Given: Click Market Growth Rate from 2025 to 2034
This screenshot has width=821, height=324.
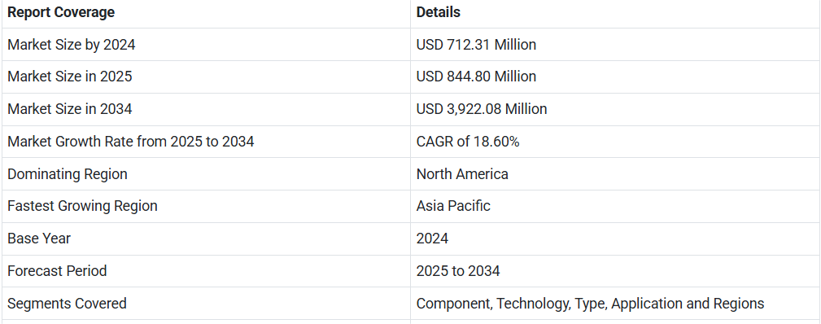Looking at the screenshot, I should 130,142.
